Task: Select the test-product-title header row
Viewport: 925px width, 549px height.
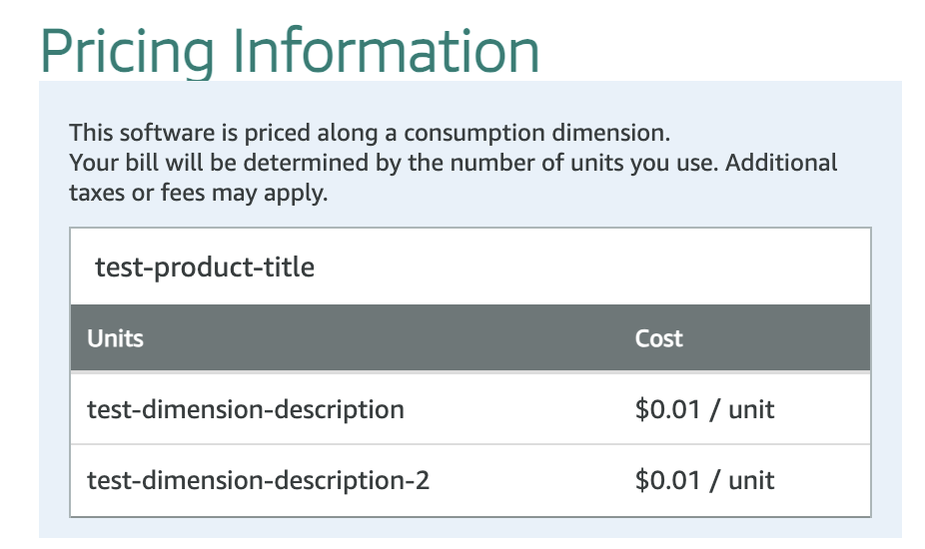Action: 470,267
